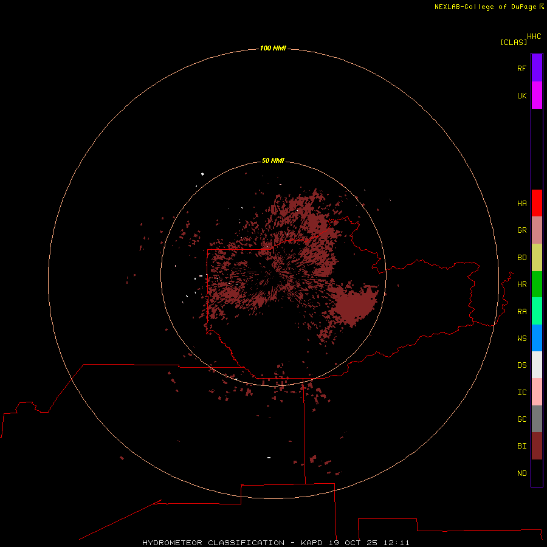The image size is (547, 547).
Task: Click the BI dark red legend swatch
Action: click(537, 446)
